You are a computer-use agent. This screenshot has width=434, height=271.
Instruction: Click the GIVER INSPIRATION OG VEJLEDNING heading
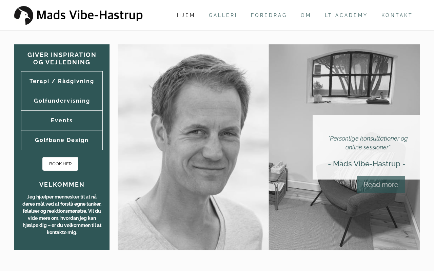pyautogui.click(x=62, y=59)
